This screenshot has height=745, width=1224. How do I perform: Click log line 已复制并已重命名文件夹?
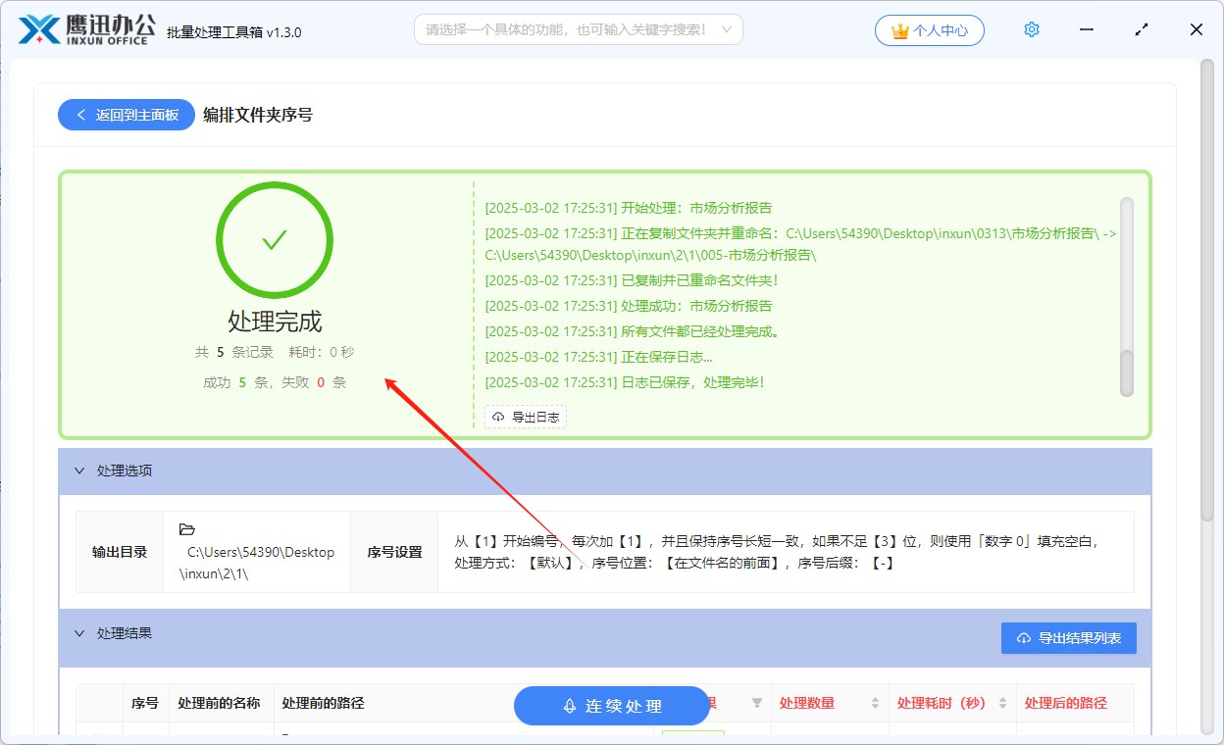tap(631, 280)
